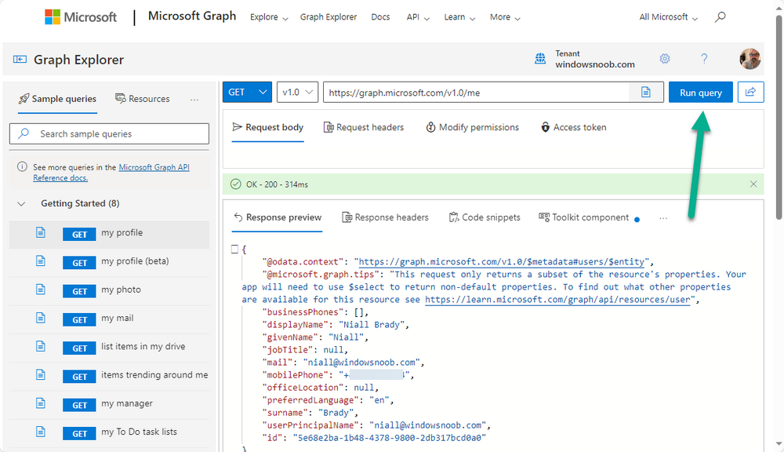Screen dimensions: 784x452
Task: Click the document icon beside items trending around me
Action: (41, 375)
